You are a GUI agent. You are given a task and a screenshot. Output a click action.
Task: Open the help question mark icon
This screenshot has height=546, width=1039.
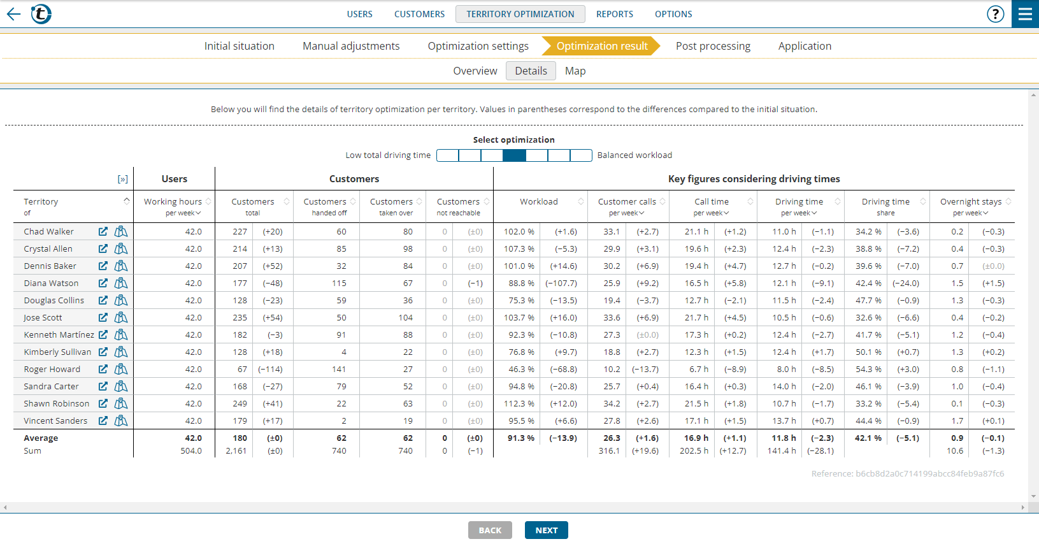[x=995, y=14]
